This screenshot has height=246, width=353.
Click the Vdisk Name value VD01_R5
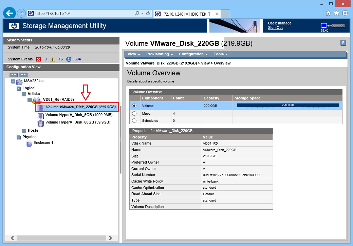pos(210,144)
